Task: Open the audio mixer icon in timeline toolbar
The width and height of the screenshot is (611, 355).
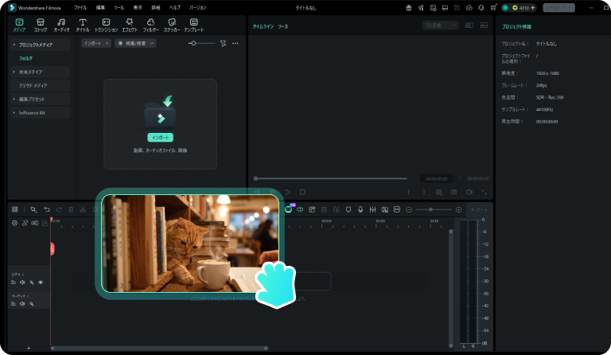Action: pos(372,209)
